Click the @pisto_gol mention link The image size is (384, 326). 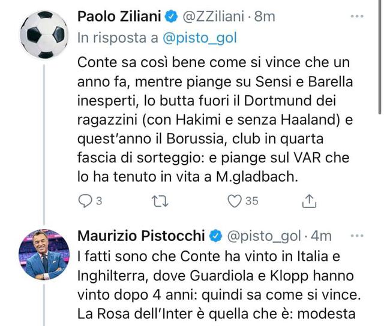point(200,38)
